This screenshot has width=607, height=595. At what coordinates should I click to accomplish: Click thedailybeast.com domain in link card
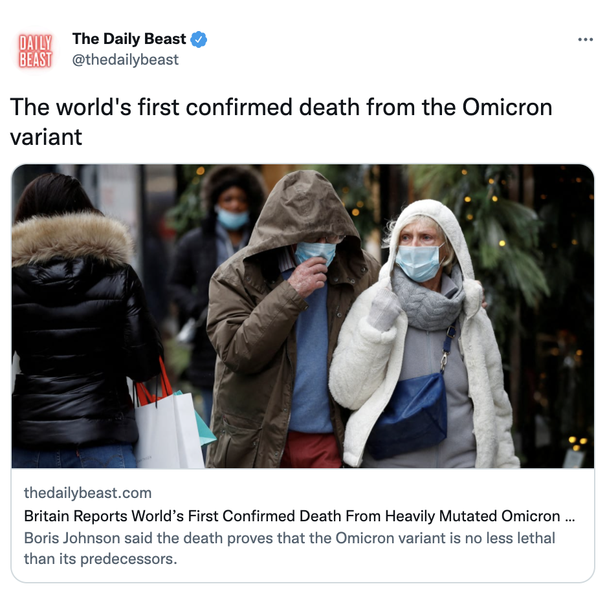(x=88, y=493)
